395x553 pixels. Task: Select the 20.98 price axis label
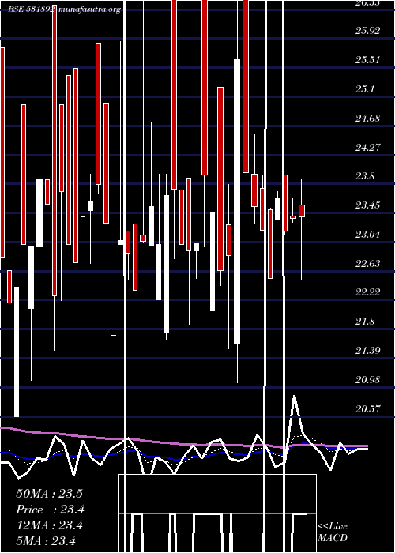tap(368, 380)
